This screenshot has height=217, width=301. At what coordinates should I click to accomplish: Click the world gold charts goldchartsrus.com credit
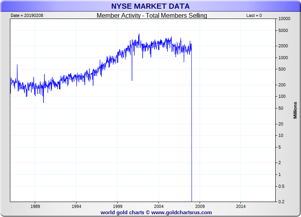[156, 212]
